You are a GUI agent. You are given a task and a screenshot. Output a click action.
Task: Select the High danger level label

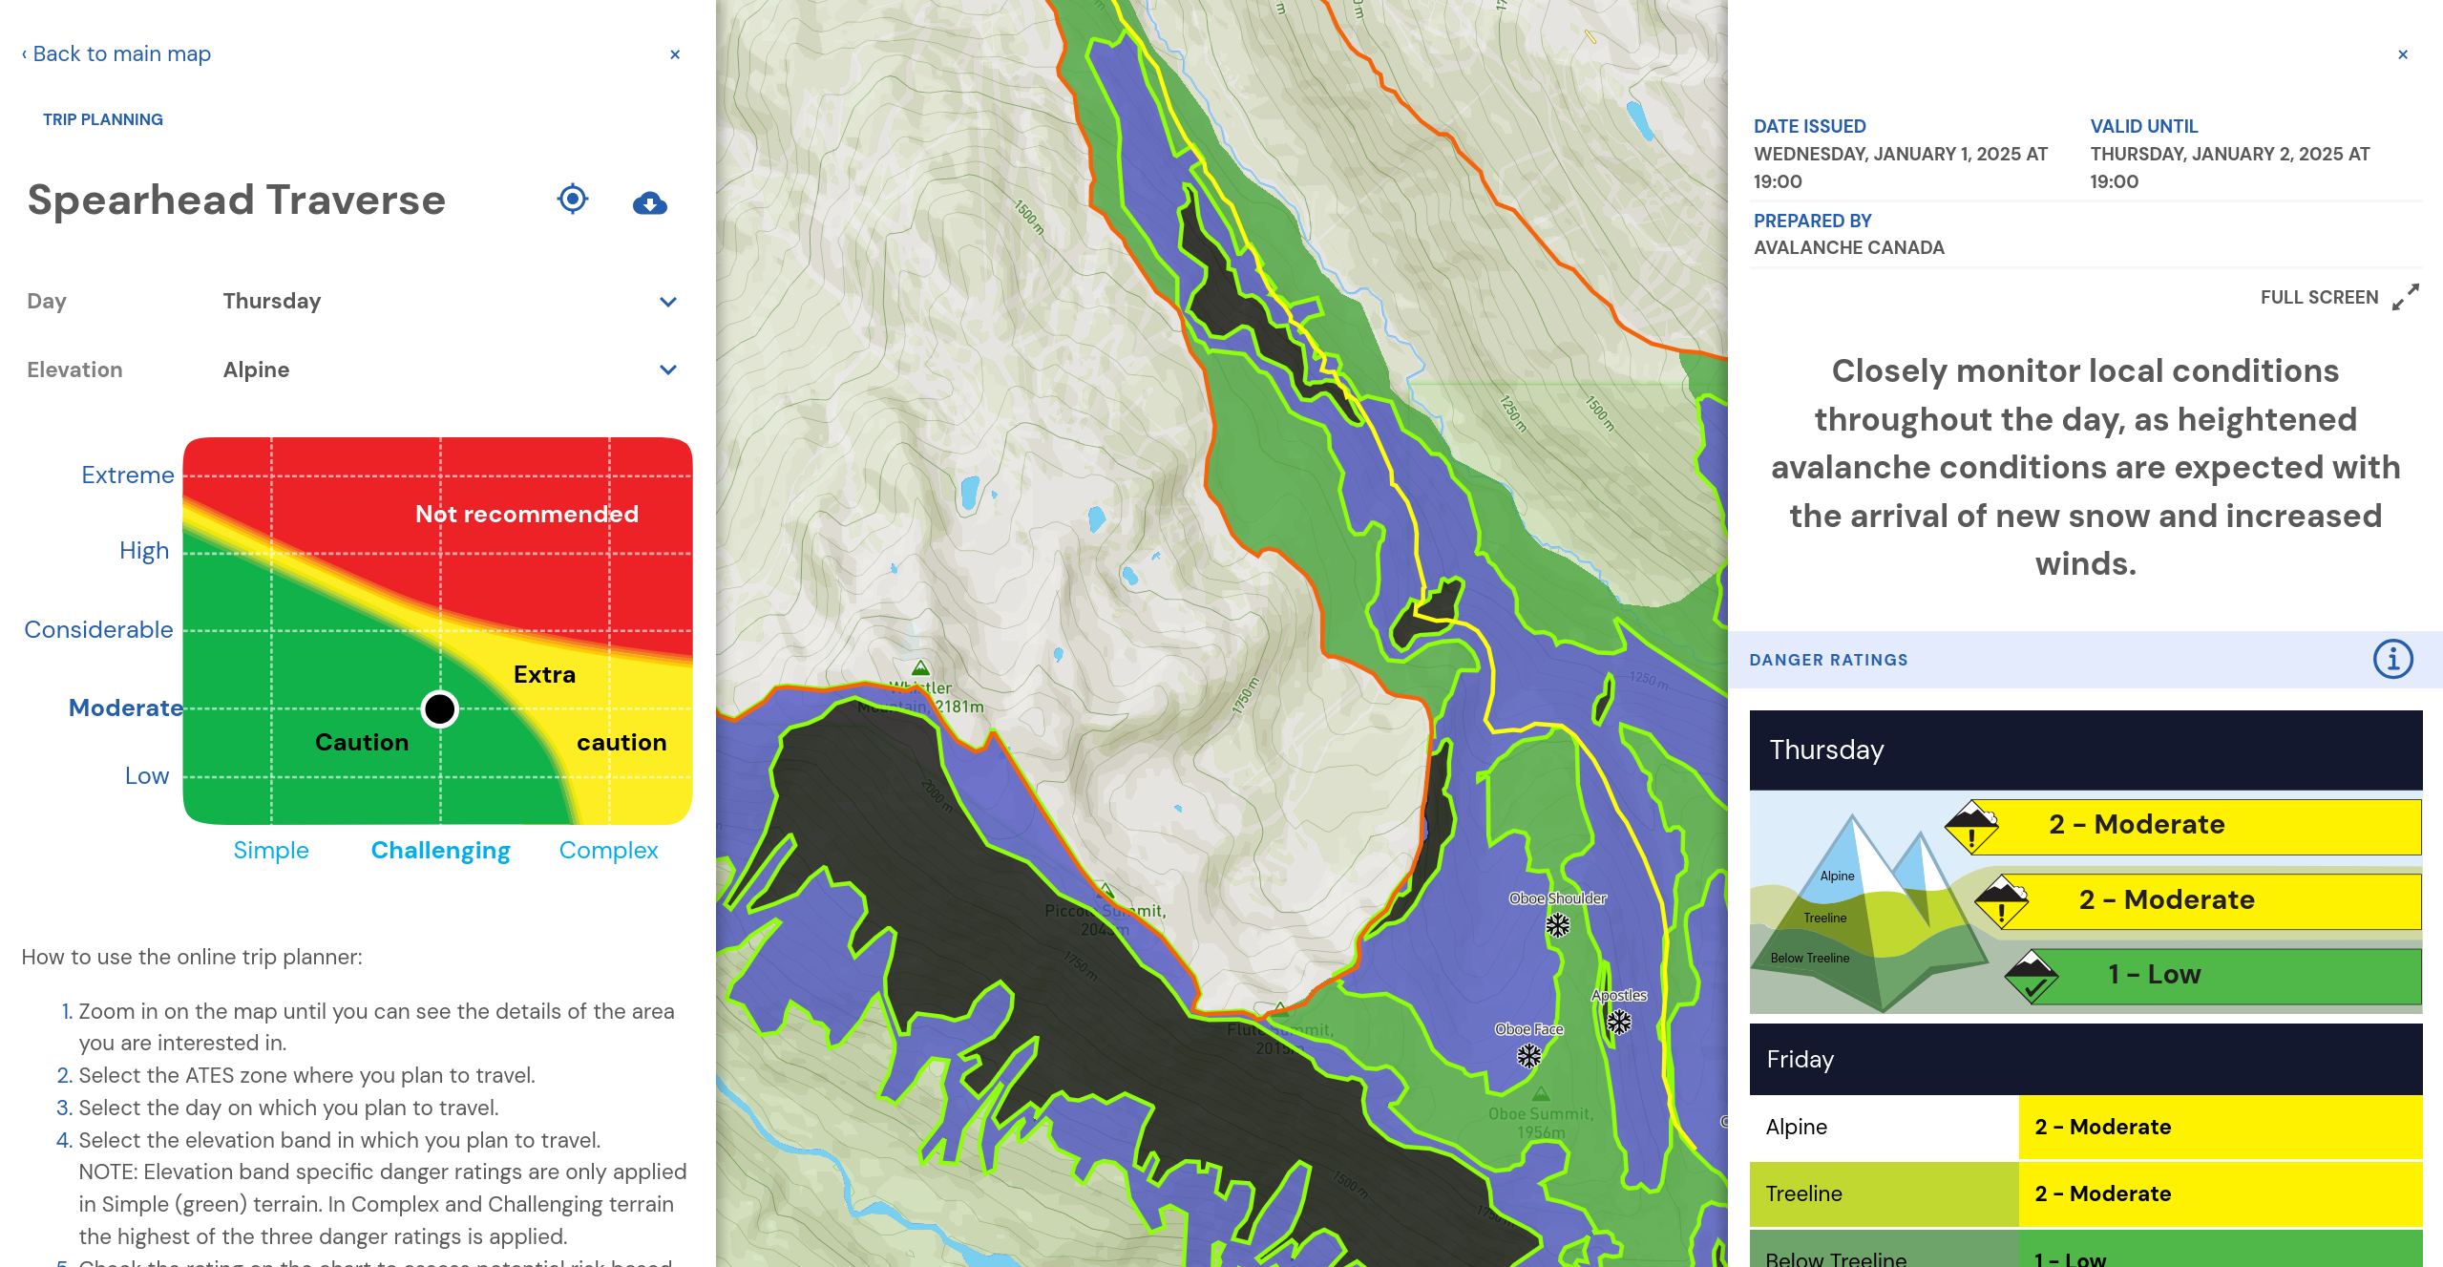click(x=144, y=551)
